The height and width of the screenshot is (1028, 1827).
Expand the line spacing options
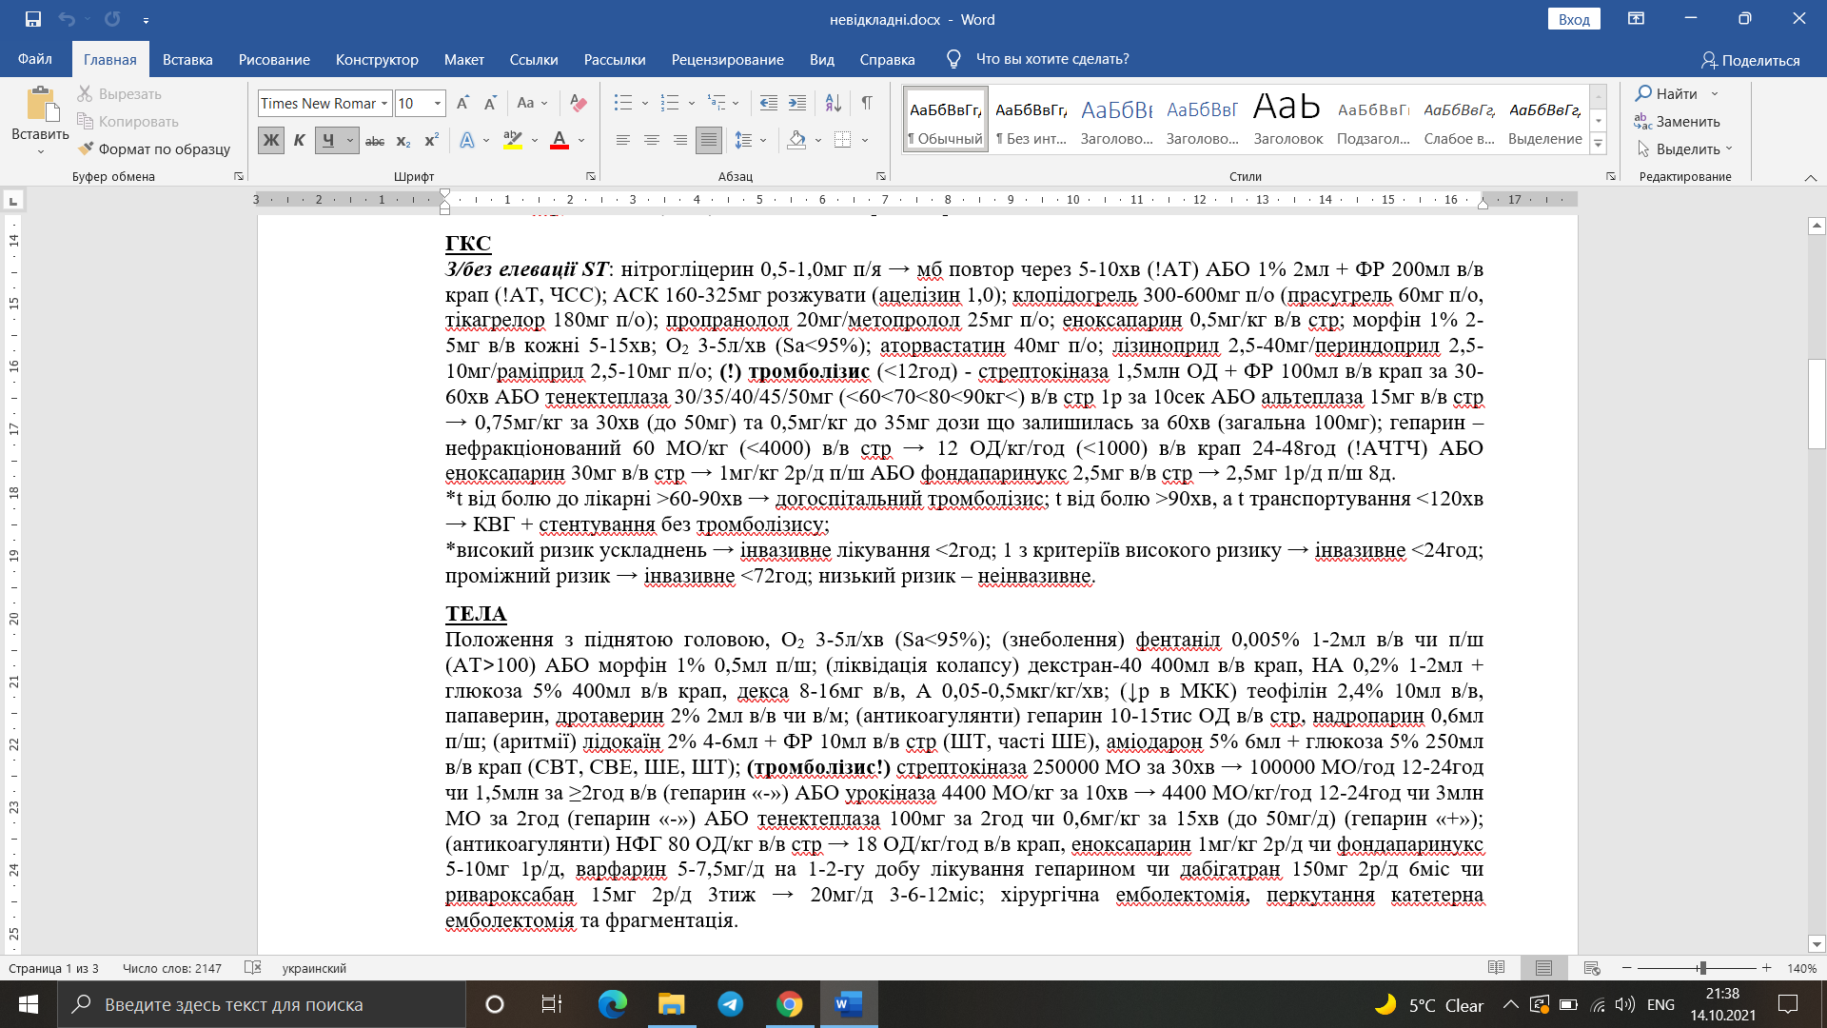point(764,141)
